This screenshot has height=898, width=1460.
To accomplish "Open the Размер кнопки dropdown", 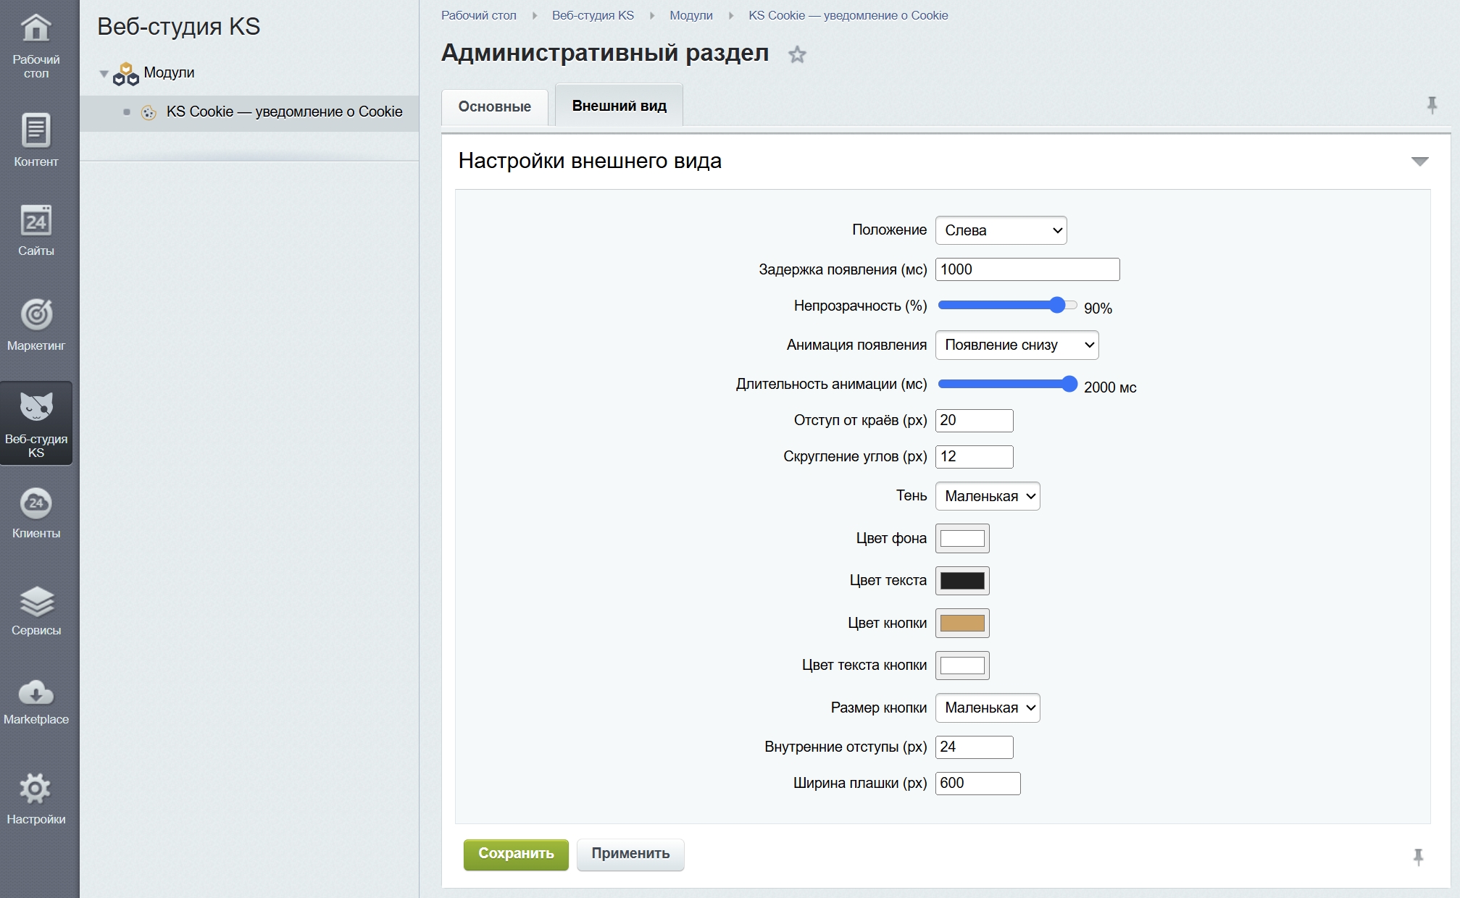I will click(x=988, y=708).
